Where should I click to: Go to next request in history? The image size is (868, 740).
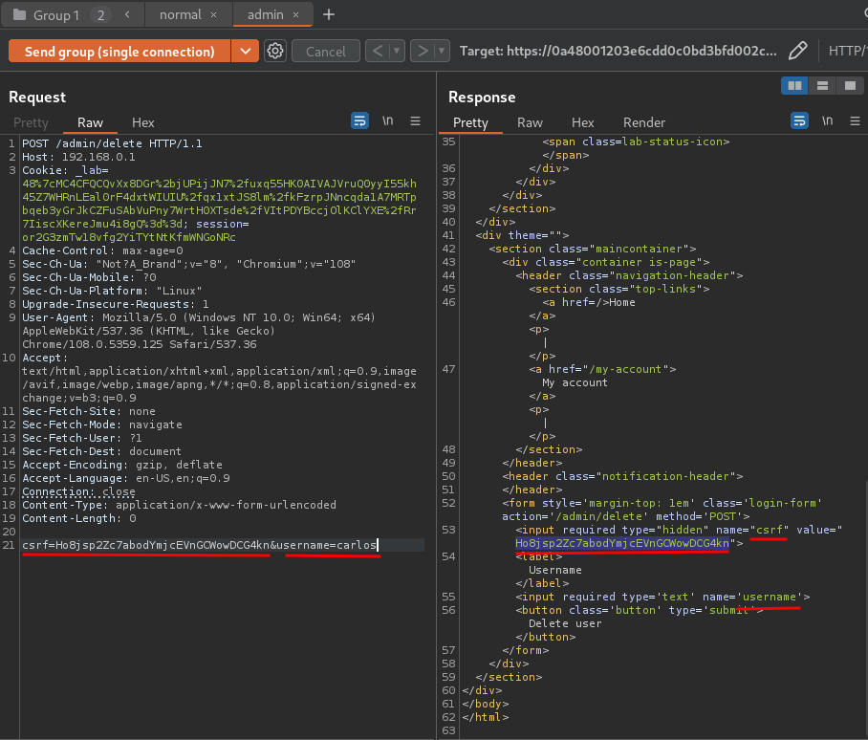[423, 51]
